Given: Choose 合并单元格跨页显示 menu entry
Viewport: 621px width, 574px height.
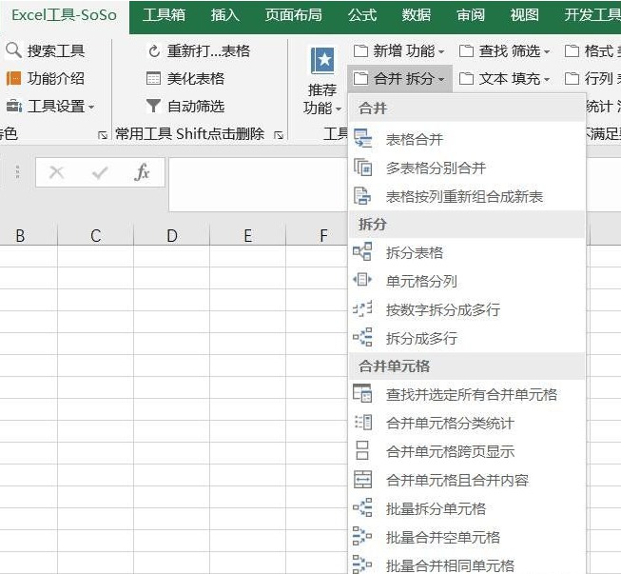Looking at the screenshot, I should 467,451.
